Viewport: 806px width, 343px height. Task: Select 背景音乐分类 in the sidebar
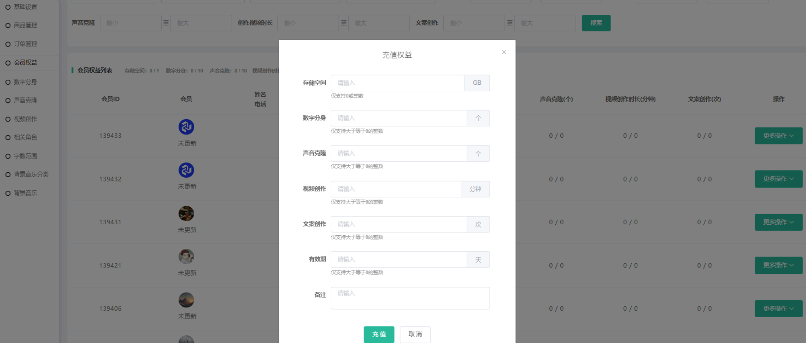[31, 174]
